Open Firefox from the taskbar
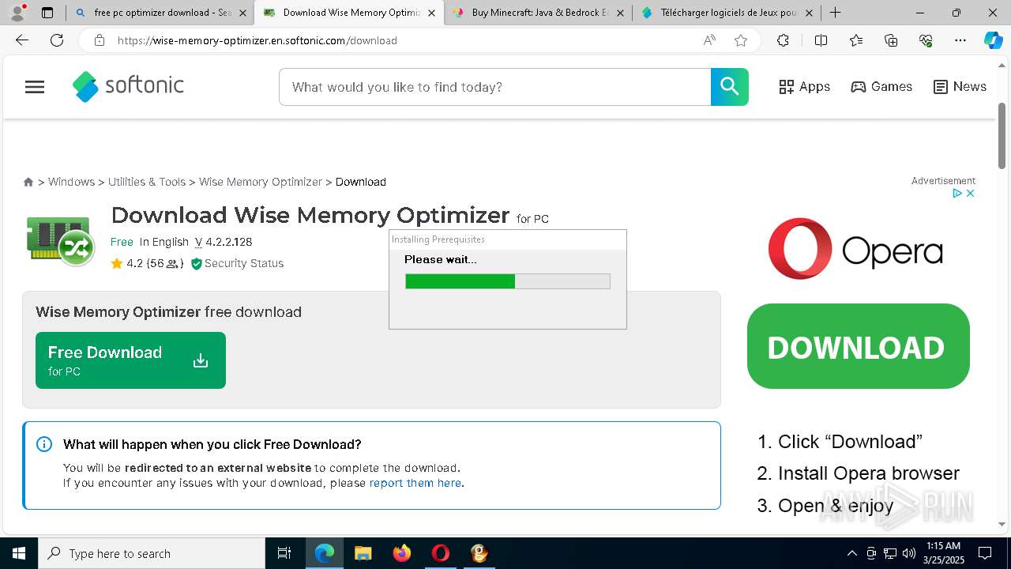Viewport: 1011px width, 569px height. click(402, 553)
